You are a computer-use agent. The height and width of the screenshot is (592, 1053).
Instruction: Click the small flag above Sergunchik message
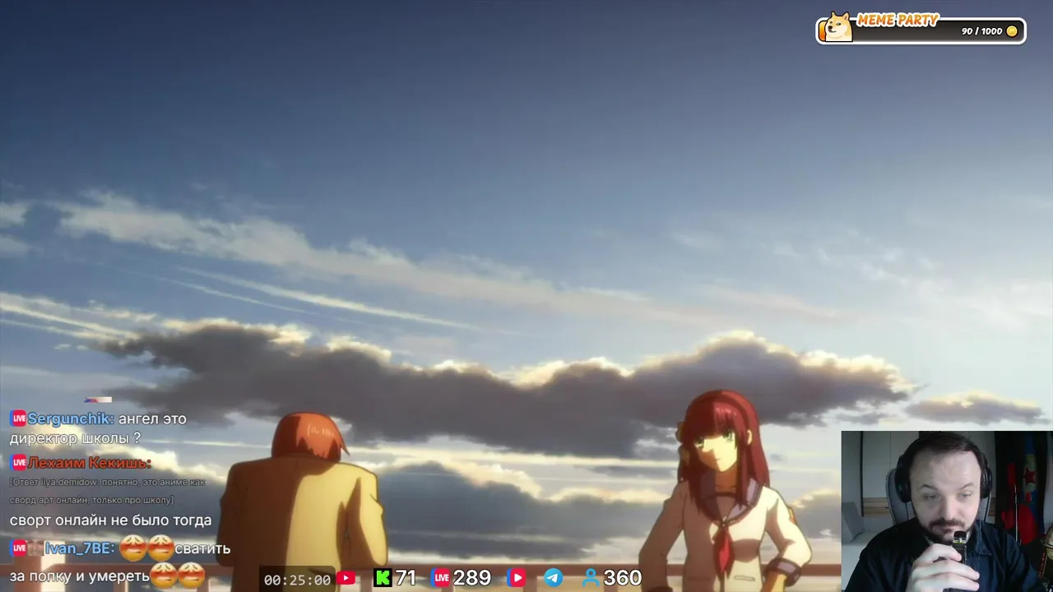[98, 400]
